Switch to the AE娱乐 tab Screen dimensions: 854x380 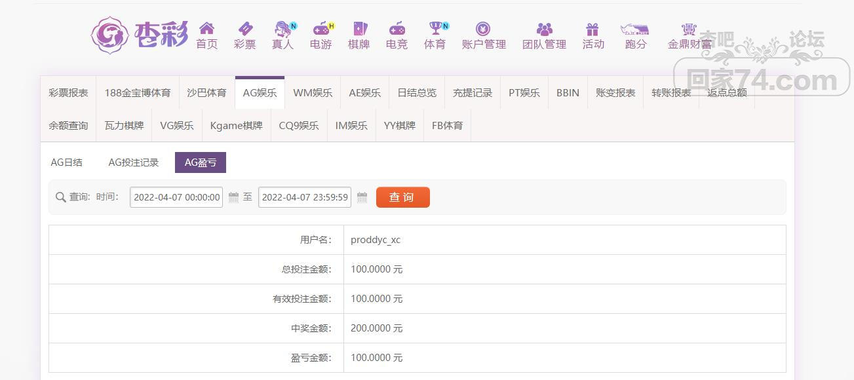[365, 92]
